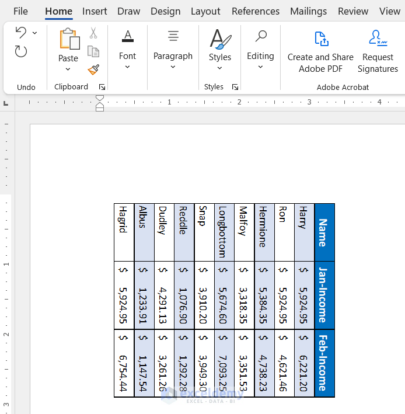Expand the Paste options dropdown

pos(68,69)
